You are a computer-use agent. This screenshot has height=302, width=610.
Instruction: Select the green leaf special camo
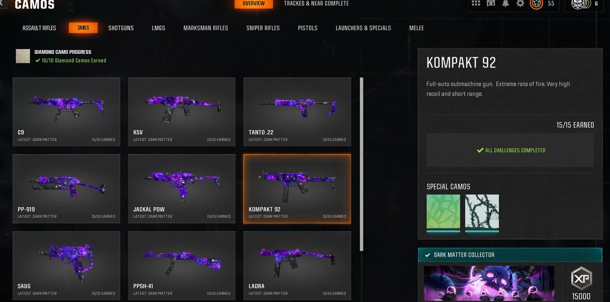443,212
